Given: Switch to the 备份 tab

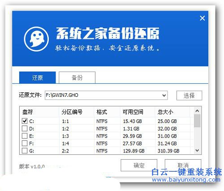Looking at the screenshot, I should click(x=77, y=78).
